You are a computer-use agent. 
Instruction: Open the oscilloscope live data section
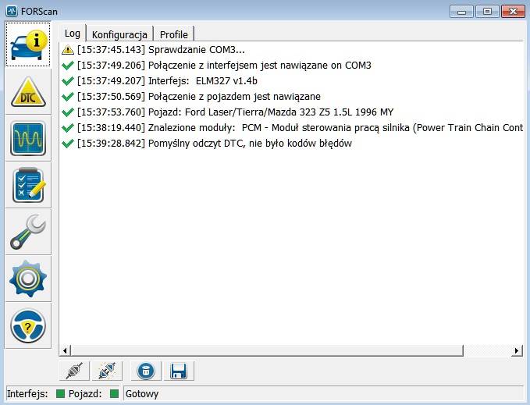point(28,138)
